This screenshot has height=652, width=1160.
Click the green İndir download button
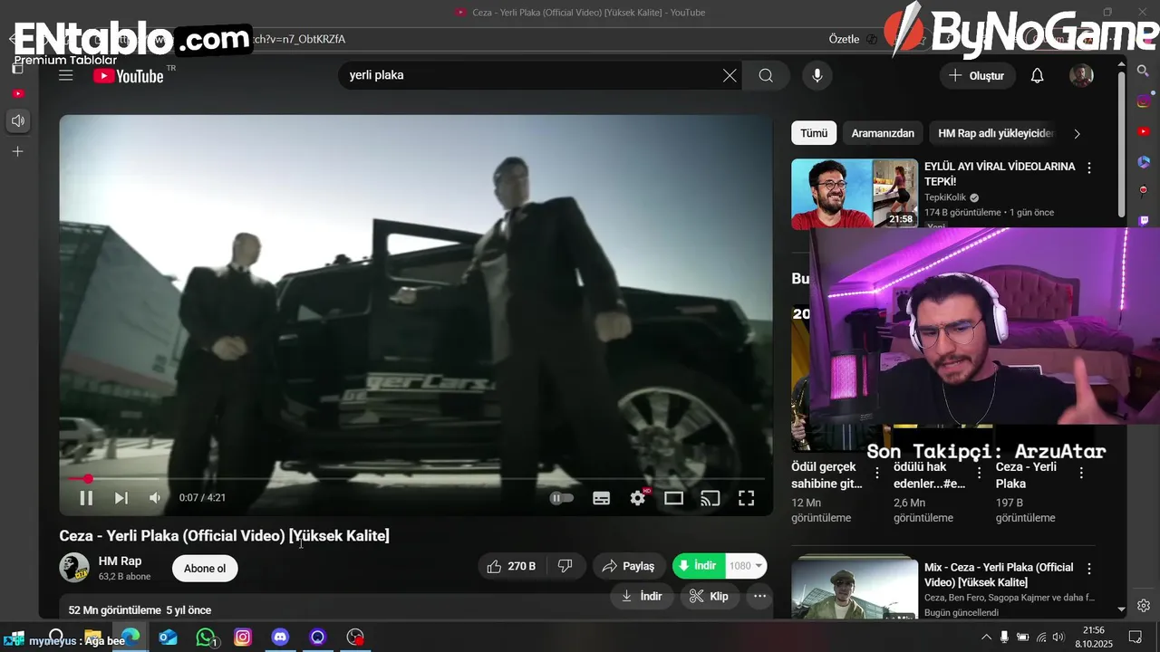(699, 566)
